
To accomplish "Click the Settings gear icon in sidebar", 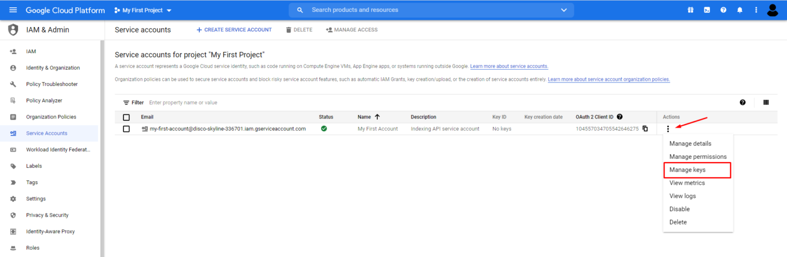I will tap(13, 199).
